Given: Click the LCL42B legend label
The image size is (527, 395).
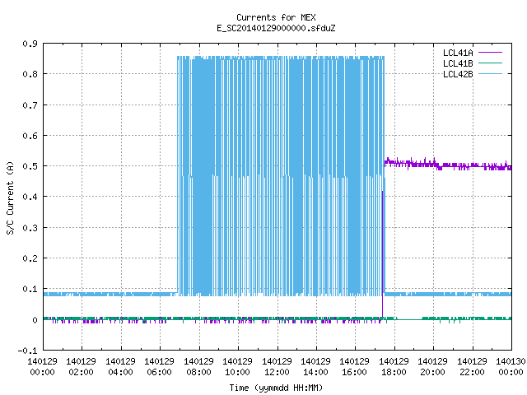Looking at the screenshot, I should (458, 74).
